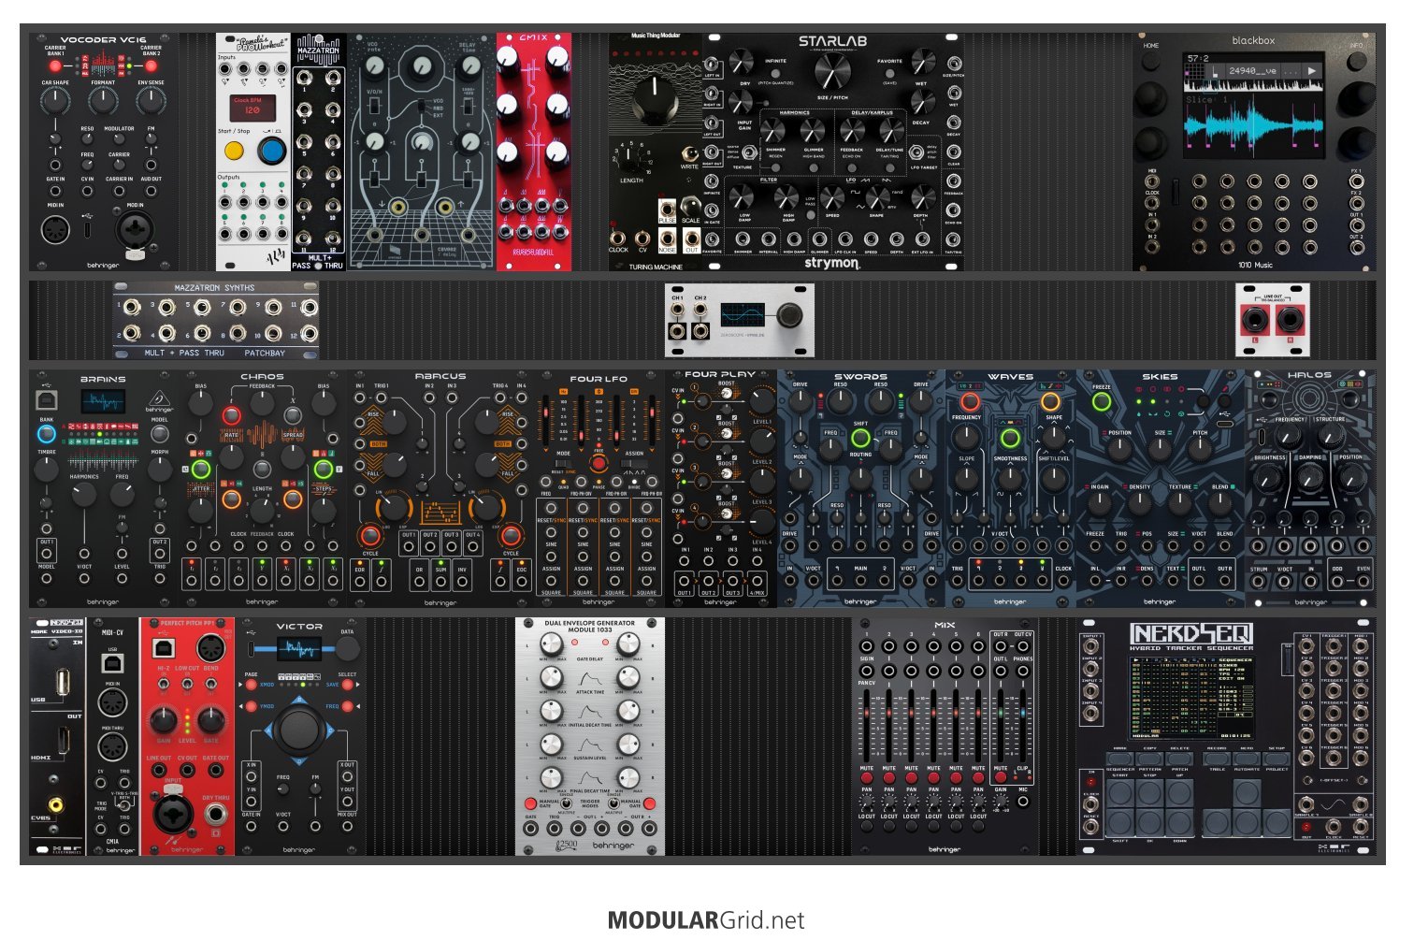Click the DAMPING knob on Halos

(x=1310, y=477)
